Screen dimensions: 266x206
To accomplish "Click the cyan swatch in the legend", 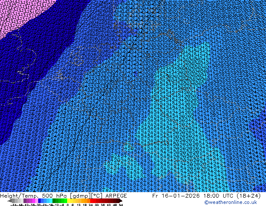I will point(51,201).
